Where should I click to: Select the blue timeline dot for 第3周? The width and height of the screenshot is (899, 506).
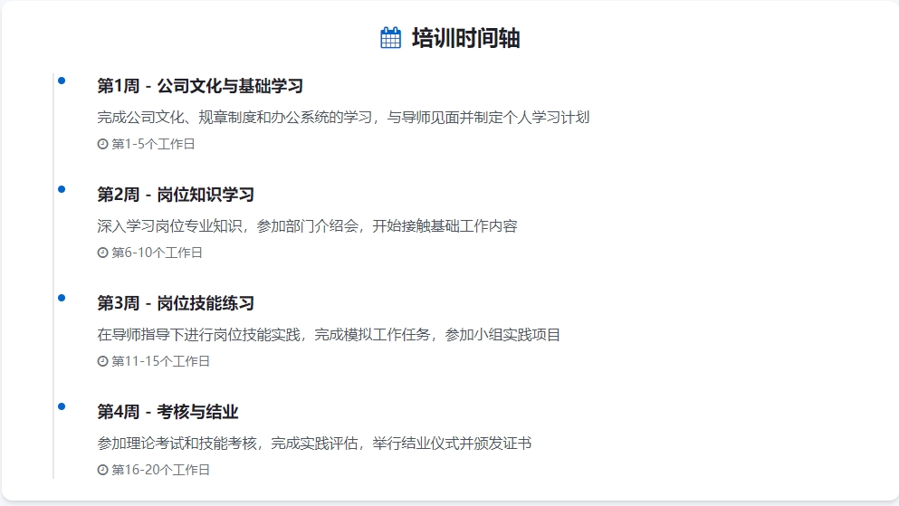pos(62,298)
